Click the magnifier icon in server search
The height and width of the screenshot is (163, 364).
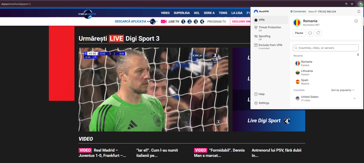296,48
